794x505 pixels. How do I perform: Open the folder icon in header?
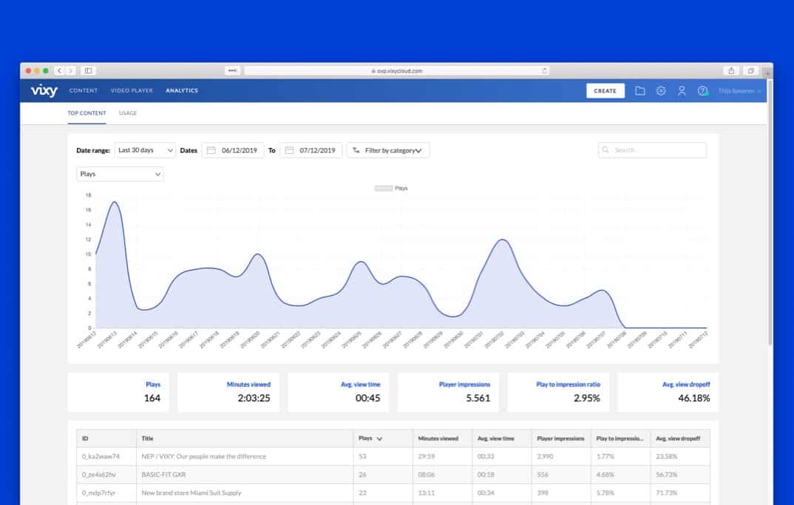pyautogui.click(x=640, y=91)
